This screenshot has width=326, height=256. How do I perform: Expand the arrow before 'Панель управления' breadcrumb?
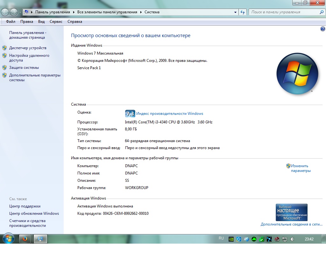pos(32,12)
